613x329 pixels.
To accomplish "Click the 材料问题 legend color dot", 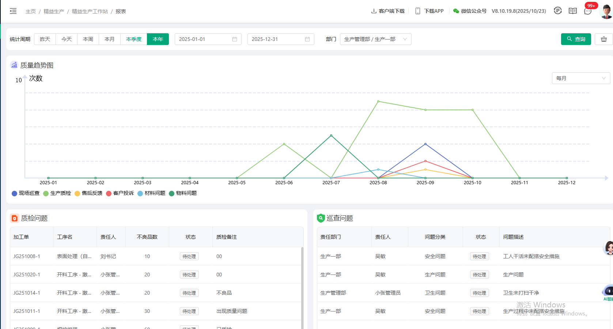I will pyautogui.click(x=140, y=193).
